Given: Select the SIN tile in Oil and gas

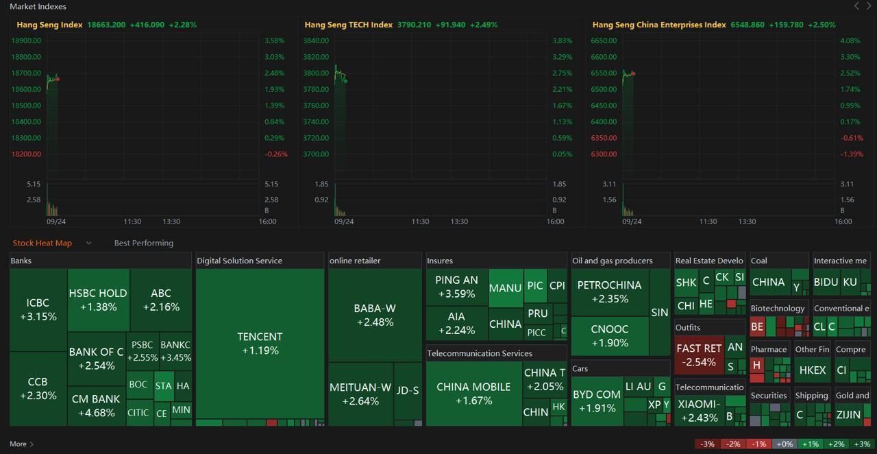Looking at the screenshot, I should point(660,312).
